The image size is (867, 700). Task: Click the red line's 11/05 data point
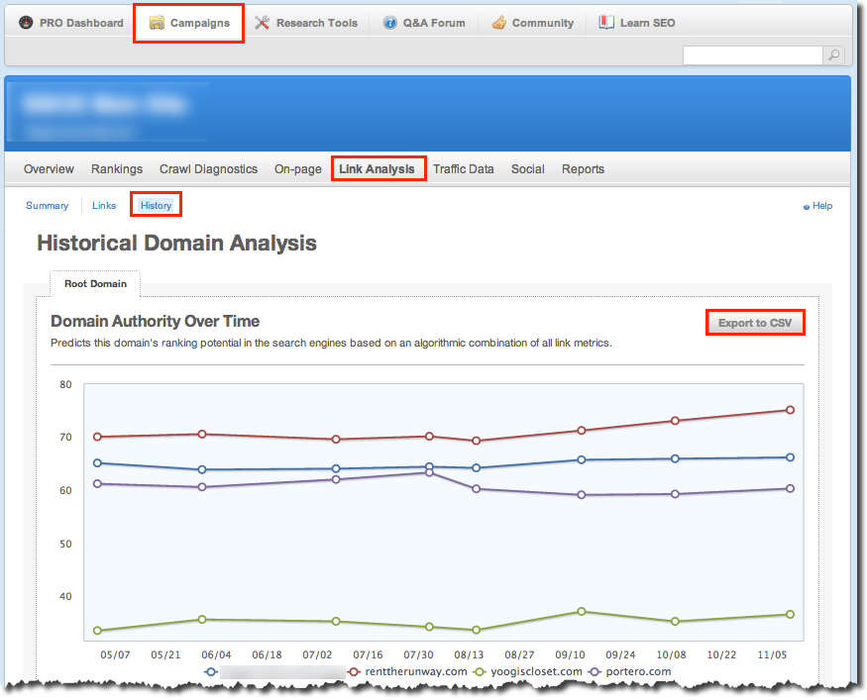point(790,410)
